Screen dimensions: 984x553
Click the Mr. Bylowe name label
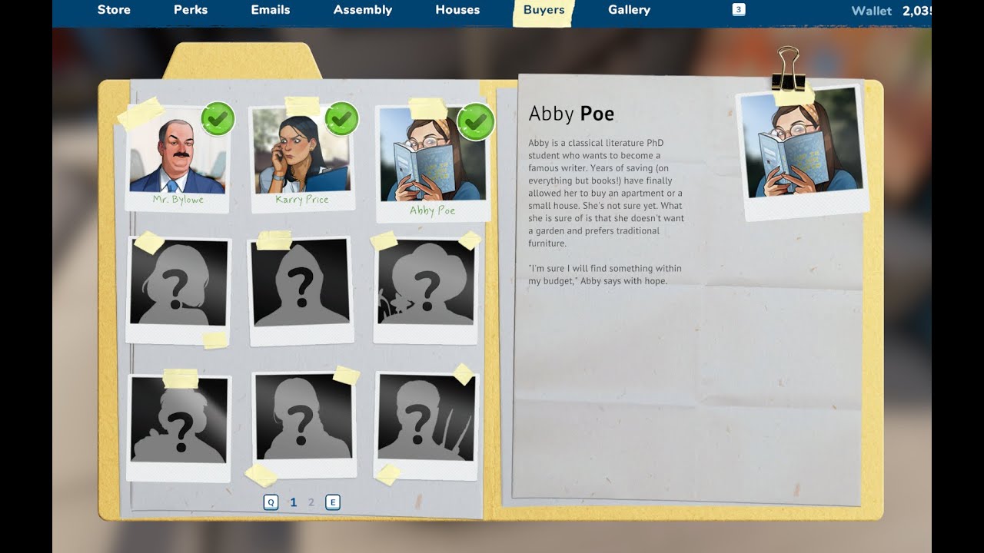point(177,199)
